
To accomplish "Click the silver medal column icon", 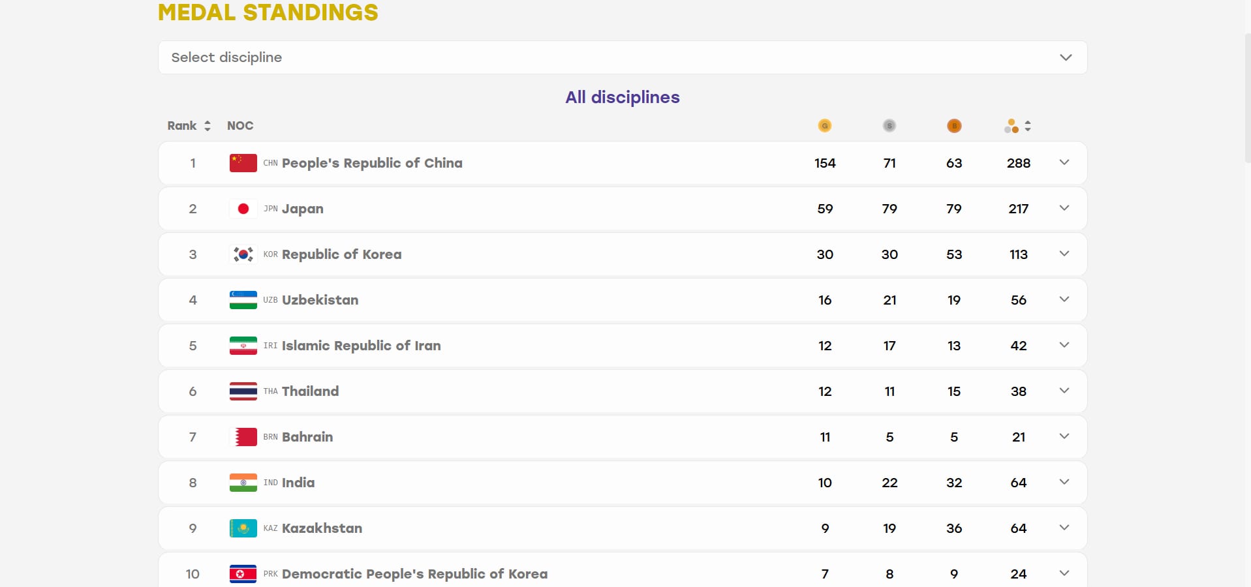I will (x=889, y=126).
